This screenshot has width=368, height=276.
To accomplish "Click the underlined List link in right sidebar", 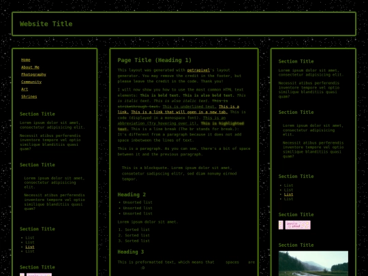I will (288, 194).
